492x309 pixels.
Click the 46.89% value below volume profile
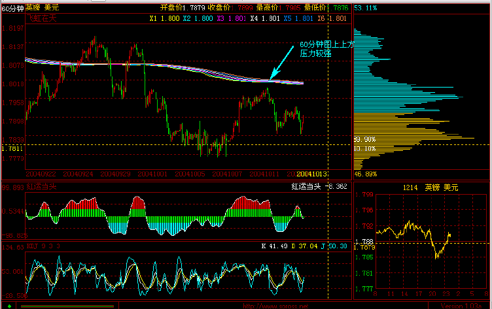point(366,174)
